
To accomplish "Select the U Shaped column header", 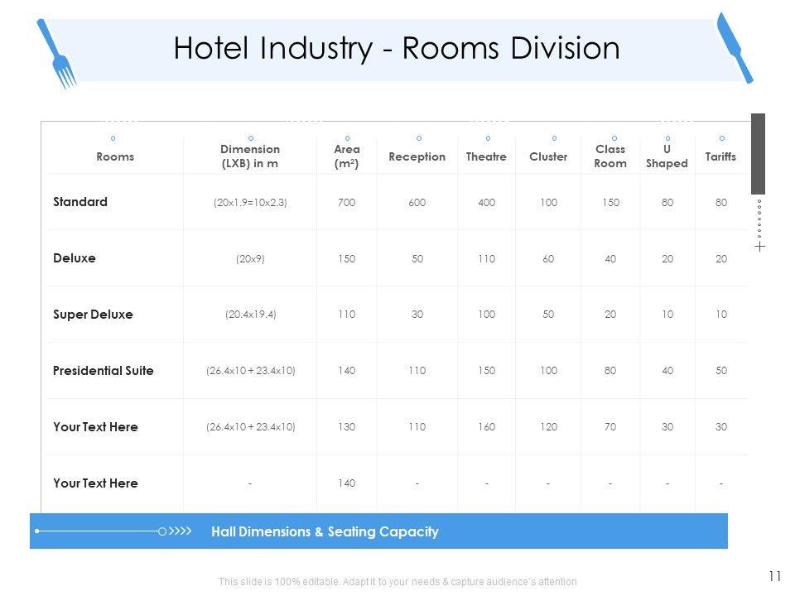I will pos(667,156).
